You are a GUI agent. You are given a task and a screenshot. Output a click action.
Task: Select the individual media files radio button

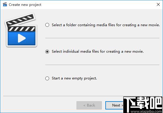(x=47, y=51)
